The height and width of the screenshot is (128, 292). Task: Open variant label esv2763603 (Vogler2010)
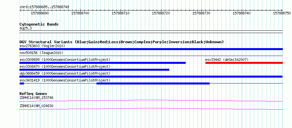(42, 46)
